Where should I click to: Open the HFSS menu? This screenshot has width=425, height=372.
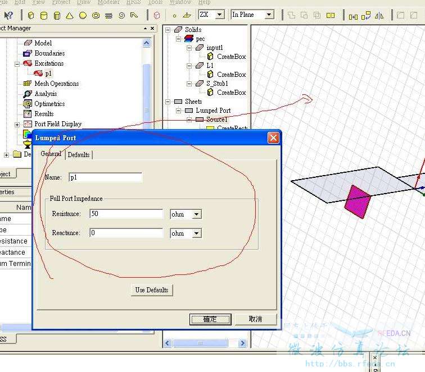[x=134, y=2]
